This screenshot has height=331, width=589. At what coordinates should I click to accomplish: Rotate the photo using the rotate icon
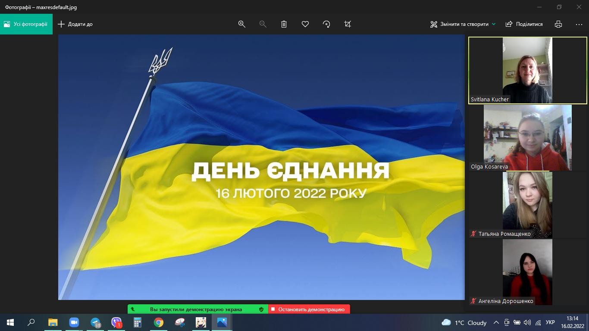point(326,24)
